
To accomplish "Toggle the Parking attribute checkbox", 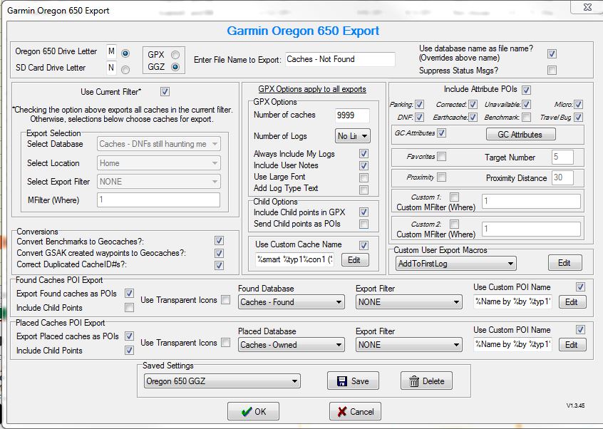I will click(419, 105).
